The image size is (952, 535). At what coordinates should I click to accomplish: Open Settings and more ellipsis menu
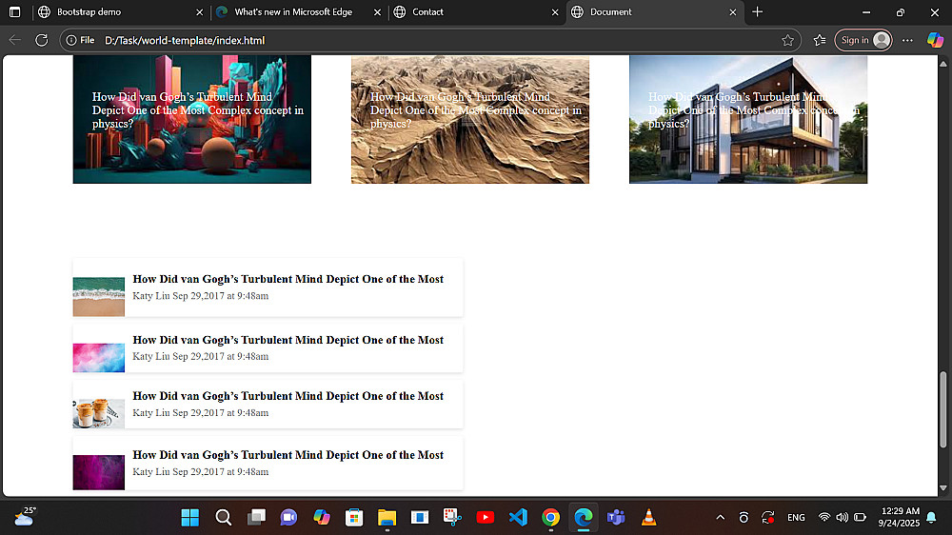907,40
